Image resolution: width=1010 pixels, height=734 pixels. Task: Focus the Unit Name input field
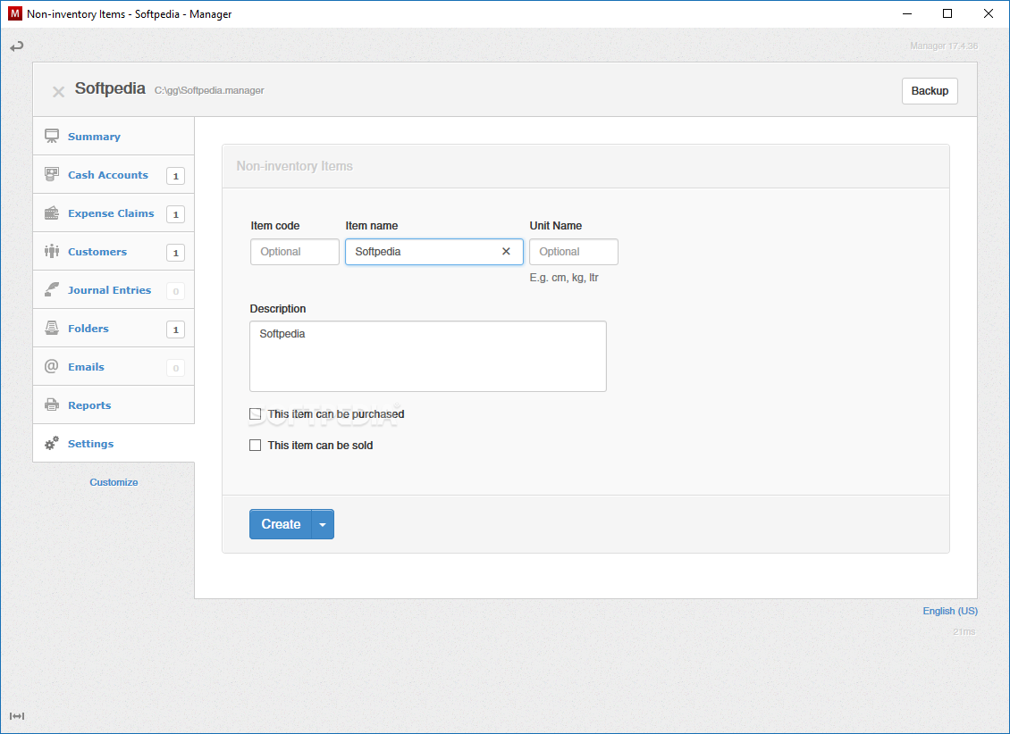point(574,252)
